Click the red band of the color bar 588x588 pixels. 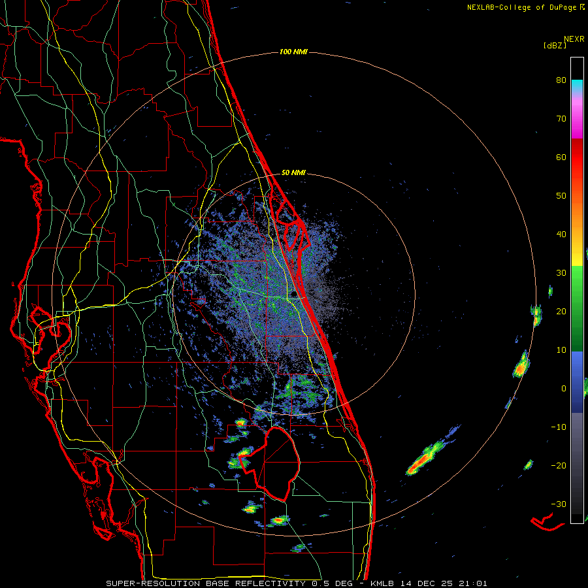577,157
